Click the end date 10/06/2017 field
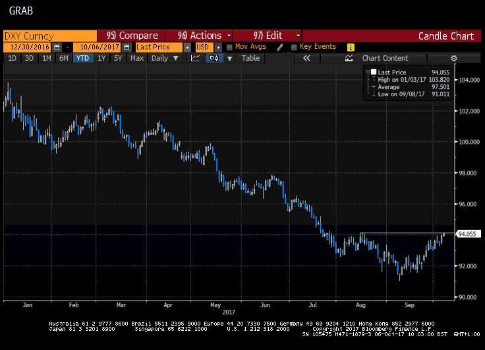 point(98,47)
